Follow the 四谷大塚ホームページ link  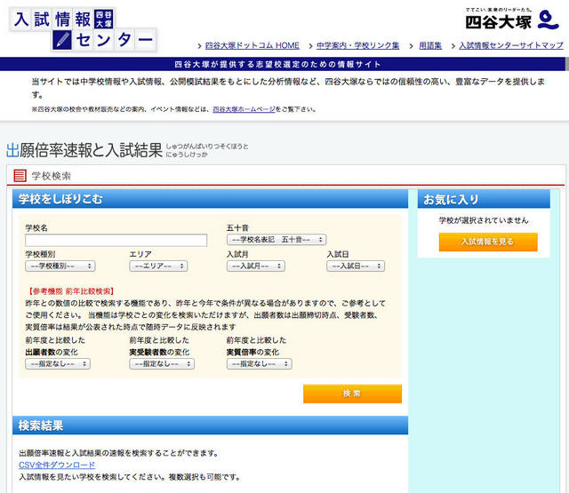point(244,109)
